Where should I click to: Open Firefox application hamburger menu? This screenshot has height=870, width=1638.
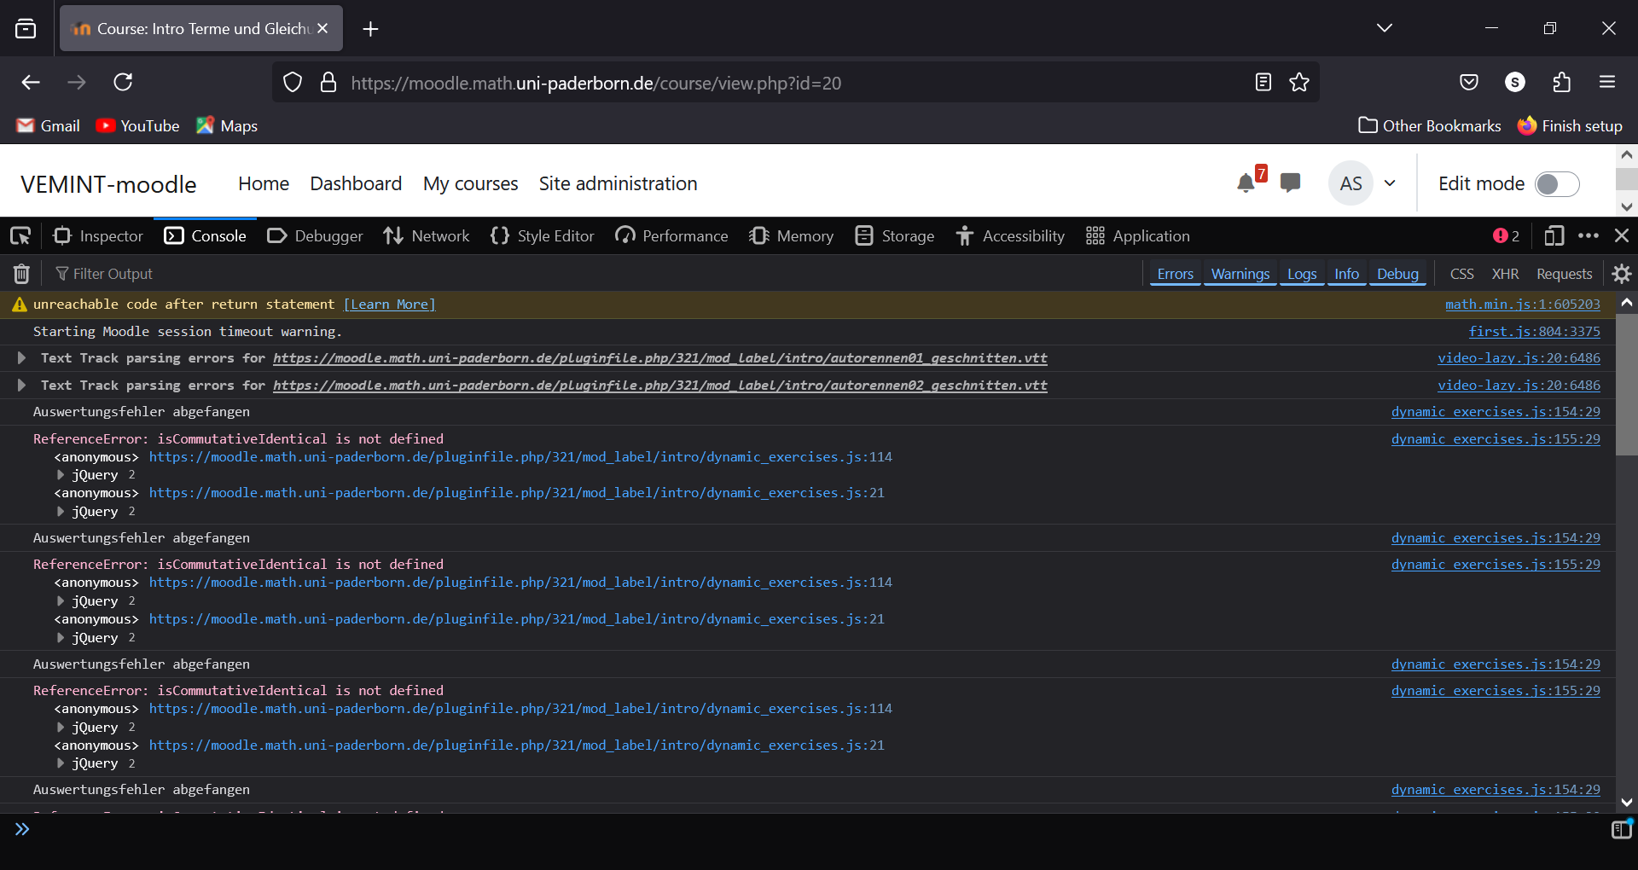[x=1607, y=82]
